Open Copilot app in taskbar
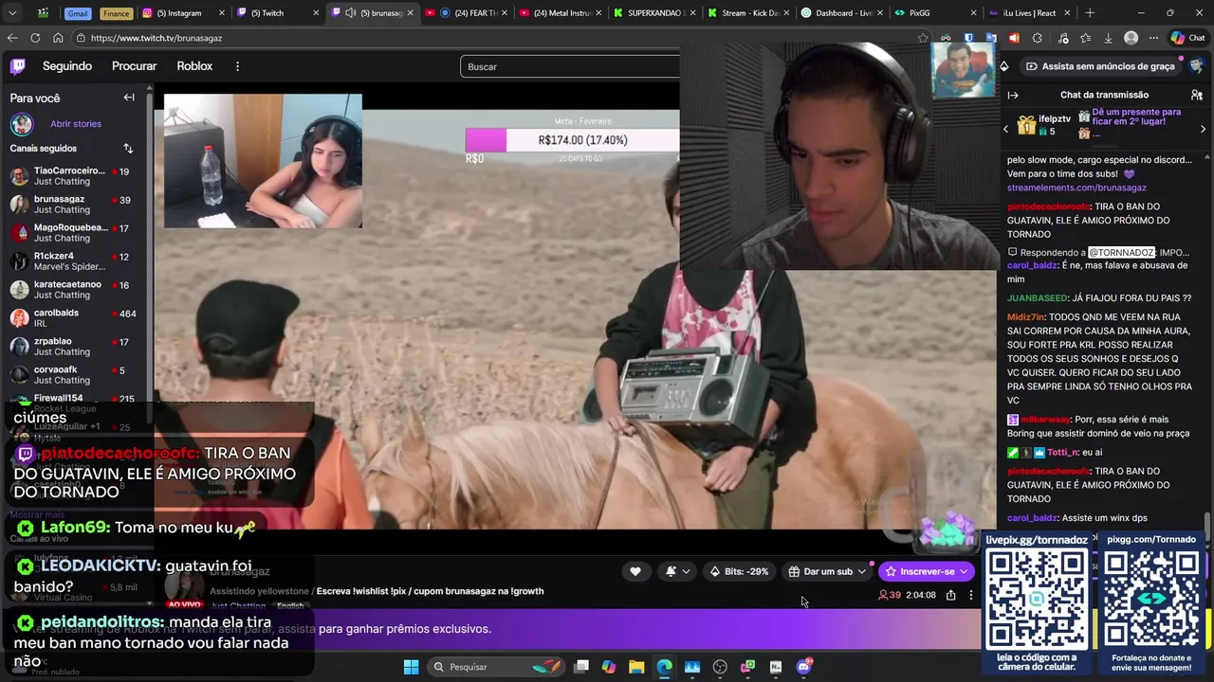 click(x=609, y=667)
